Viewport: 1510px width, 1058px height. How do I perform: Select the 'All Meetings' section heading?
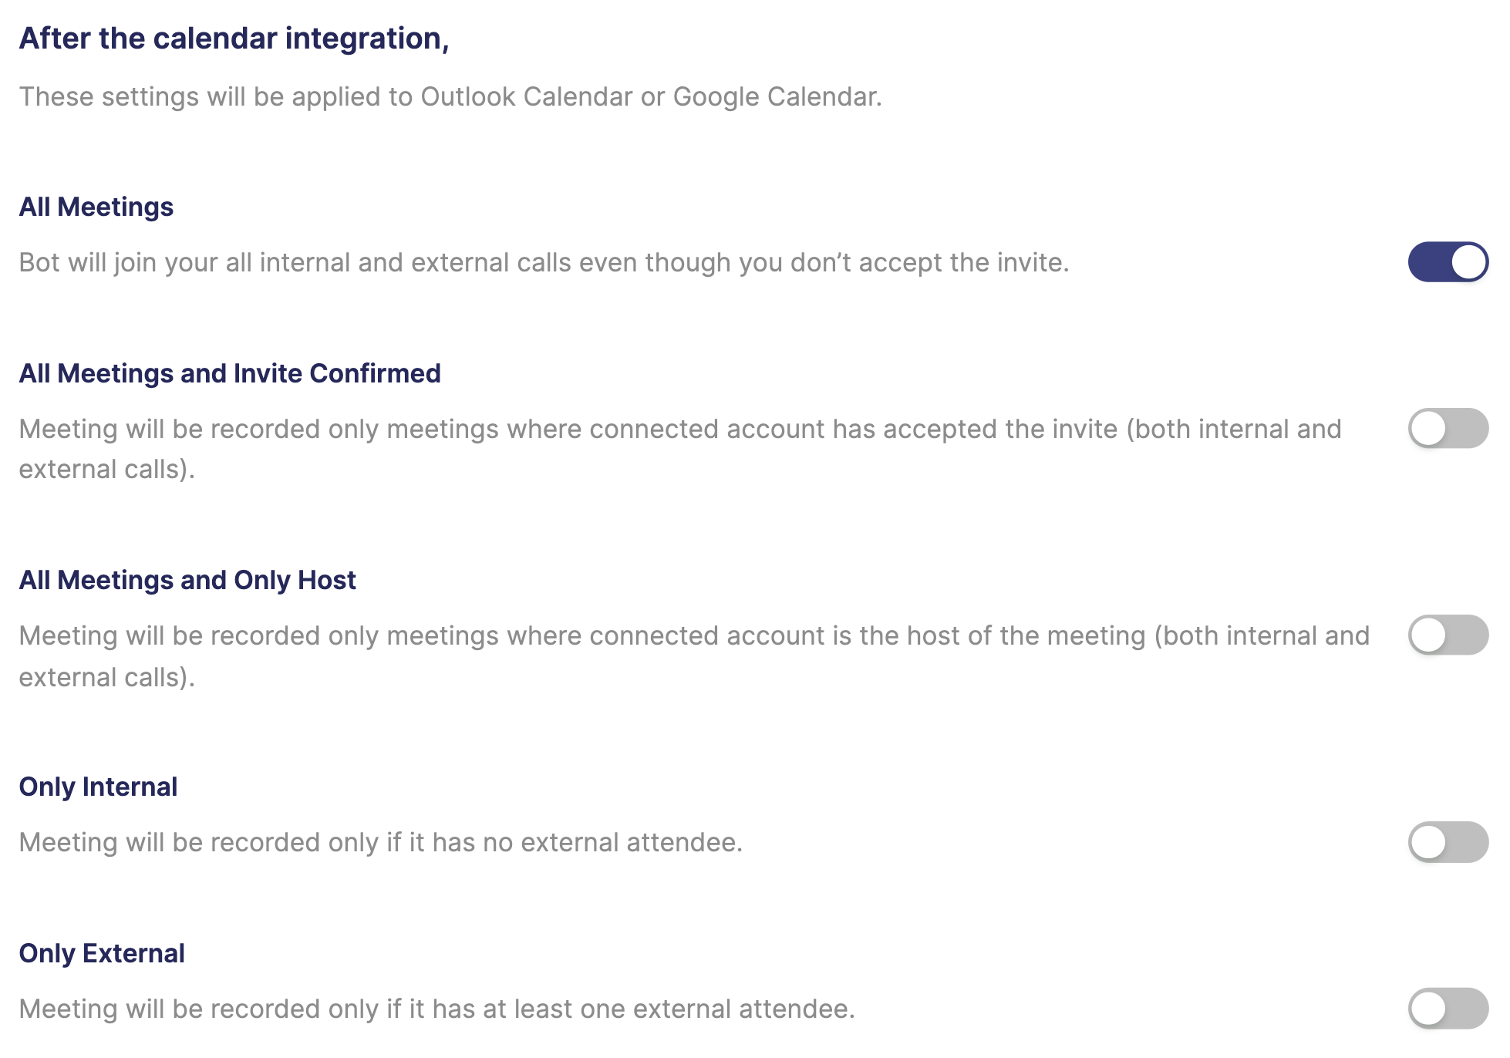[96, 207]
